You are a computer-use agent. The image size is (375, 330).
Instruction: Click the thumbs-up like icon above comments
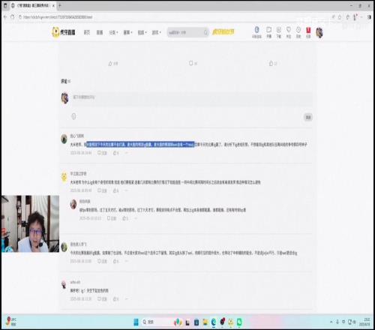(x=109, y=64)
